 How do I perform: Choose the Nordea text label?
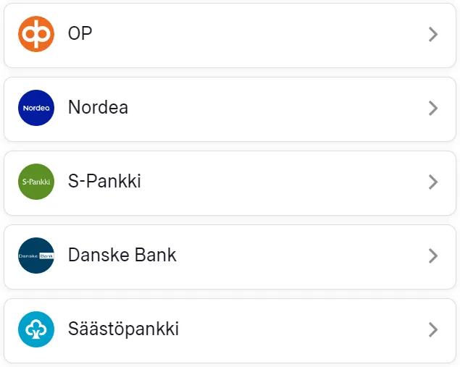pyautogui.click(x=98, y=108)
